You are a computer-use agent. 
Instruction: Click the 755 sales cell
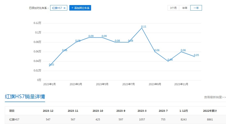click(163, 119)
